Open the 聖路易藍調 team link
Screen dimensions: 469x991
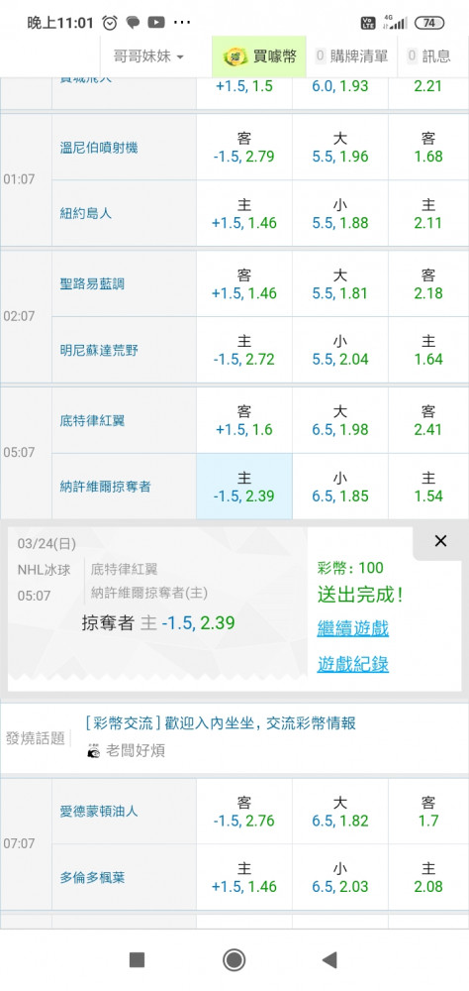click(x=92, y=283)
